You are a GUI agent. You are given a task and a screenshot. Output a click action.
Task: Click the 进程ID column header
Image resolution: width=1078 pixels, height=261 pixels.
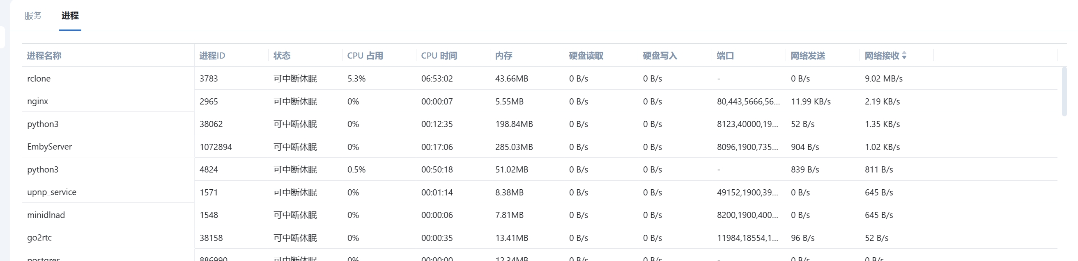coord(212,56)
